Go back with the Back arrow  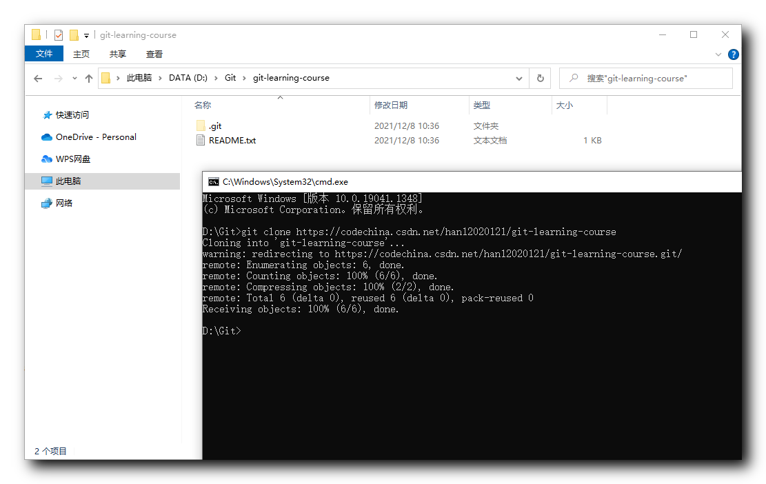(38, 78)
